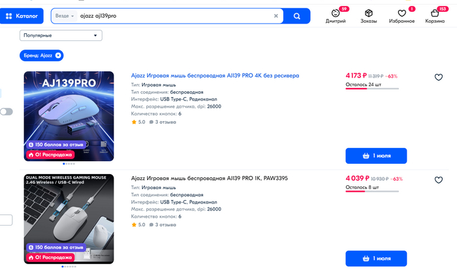This screenshot has width=457, height=270.
Task: Open the Везде search scope dropdown
Action: coord(65,16)
